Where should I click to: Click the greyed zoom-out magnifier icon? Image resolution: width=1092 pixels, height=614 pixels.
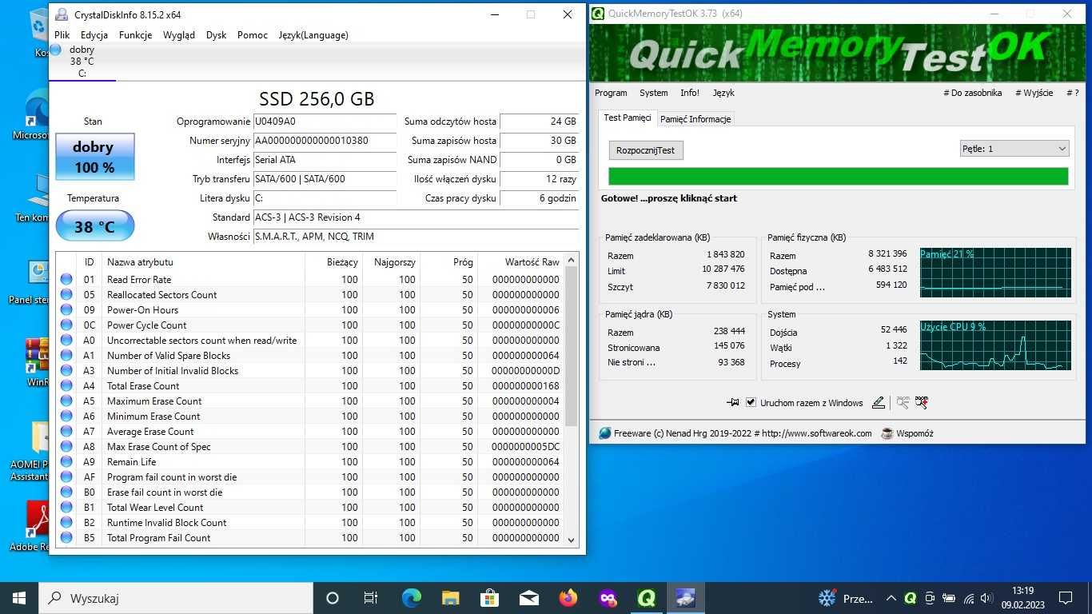coord(903,403)
